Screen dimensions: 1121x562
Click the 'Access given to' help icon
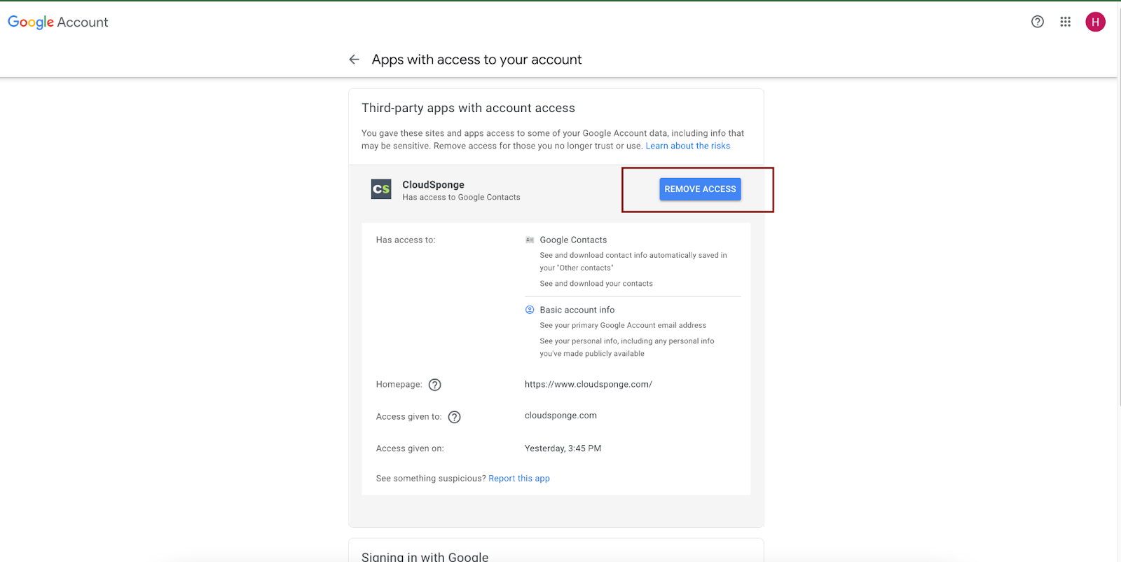pyautogui.click(x=455, y=417)
